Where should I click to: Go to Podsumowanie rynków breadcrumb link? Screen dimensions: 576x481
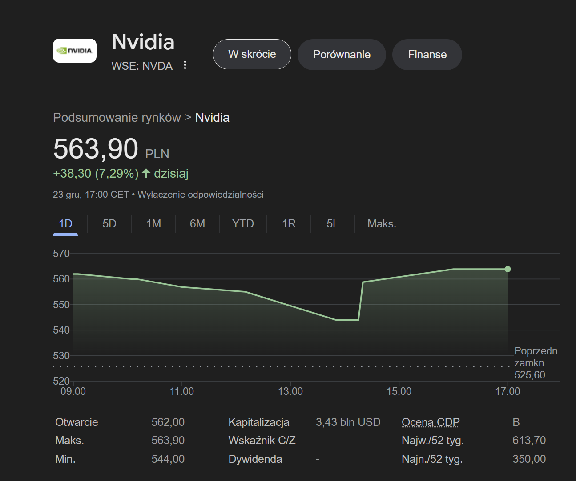117,118
